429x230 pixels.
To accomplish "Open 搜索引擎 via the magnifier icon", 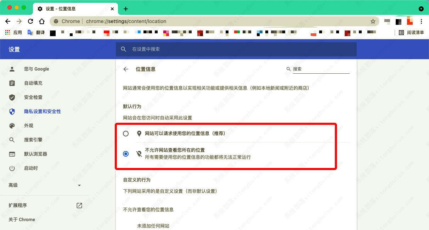I will point(12,140).
